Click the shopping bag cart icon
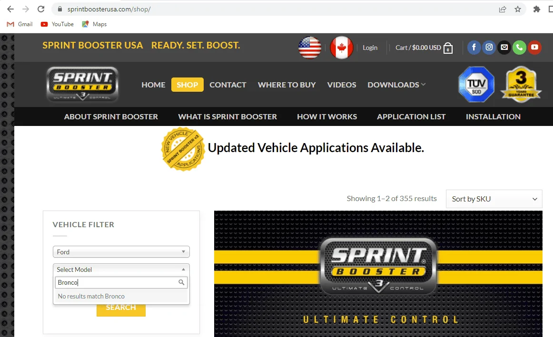Viewport: 553px width, 337px height. tap(448, 48)
